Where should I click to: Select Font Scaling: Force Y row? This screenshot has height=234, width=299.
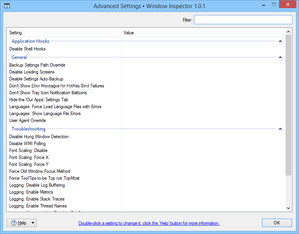[x=29, y=164]
